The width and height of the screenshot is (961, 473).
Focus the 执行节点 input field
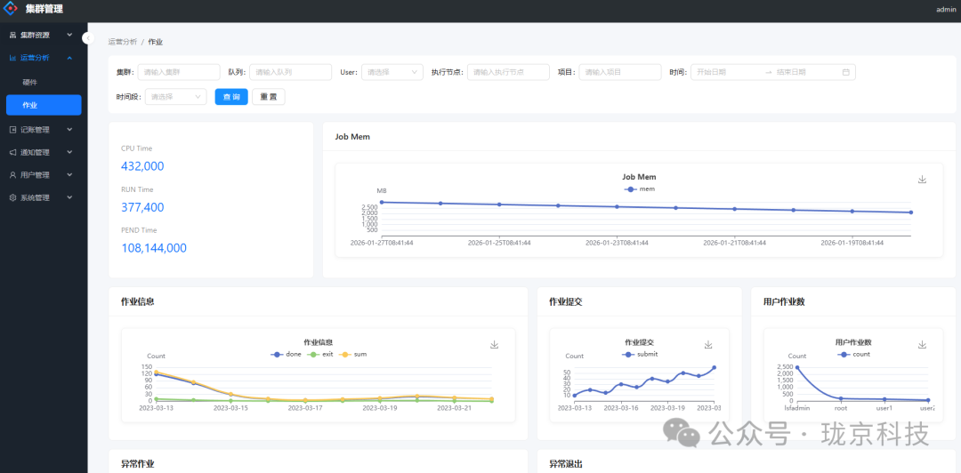pos(508,72)
